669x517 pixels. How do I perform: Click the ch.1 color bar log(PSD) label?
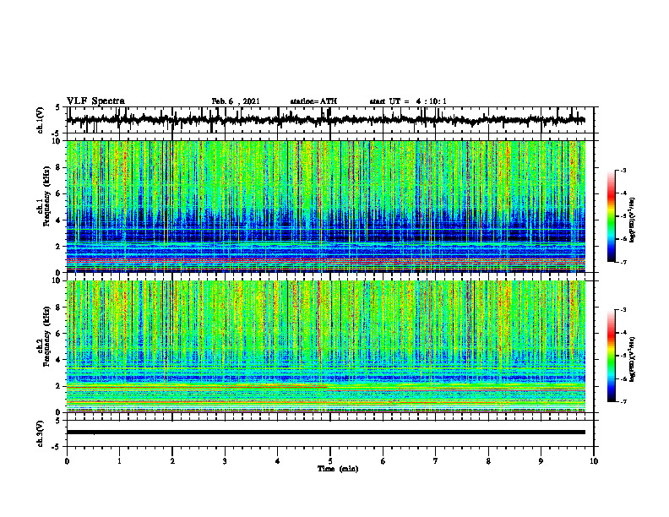pos(633,220)
